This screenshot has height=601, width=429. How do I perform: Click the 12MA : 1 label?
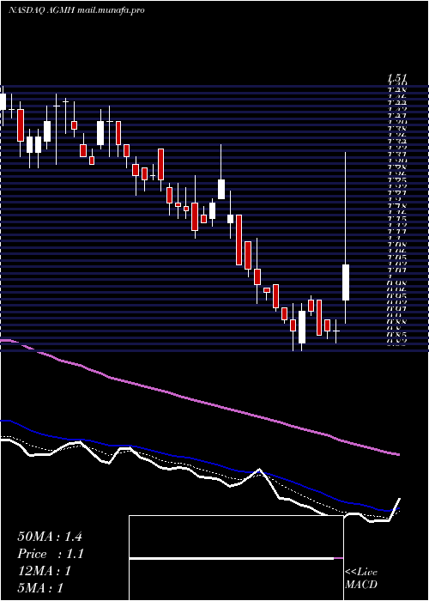click(45, 571)
